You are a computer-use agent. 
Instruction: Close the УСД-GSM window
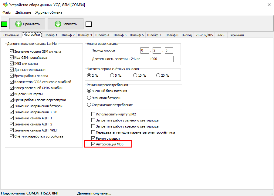click(x=269, y=5)
